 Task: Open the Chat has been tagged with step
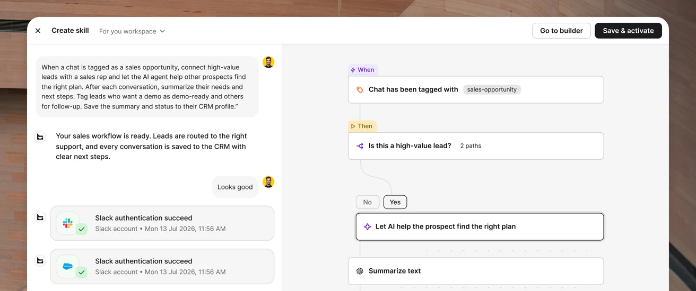click(x=476, y=89)
